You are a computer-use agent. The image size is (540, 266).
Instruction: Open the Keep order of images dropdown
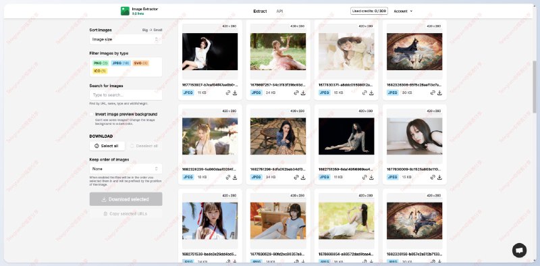coord(126,169)
